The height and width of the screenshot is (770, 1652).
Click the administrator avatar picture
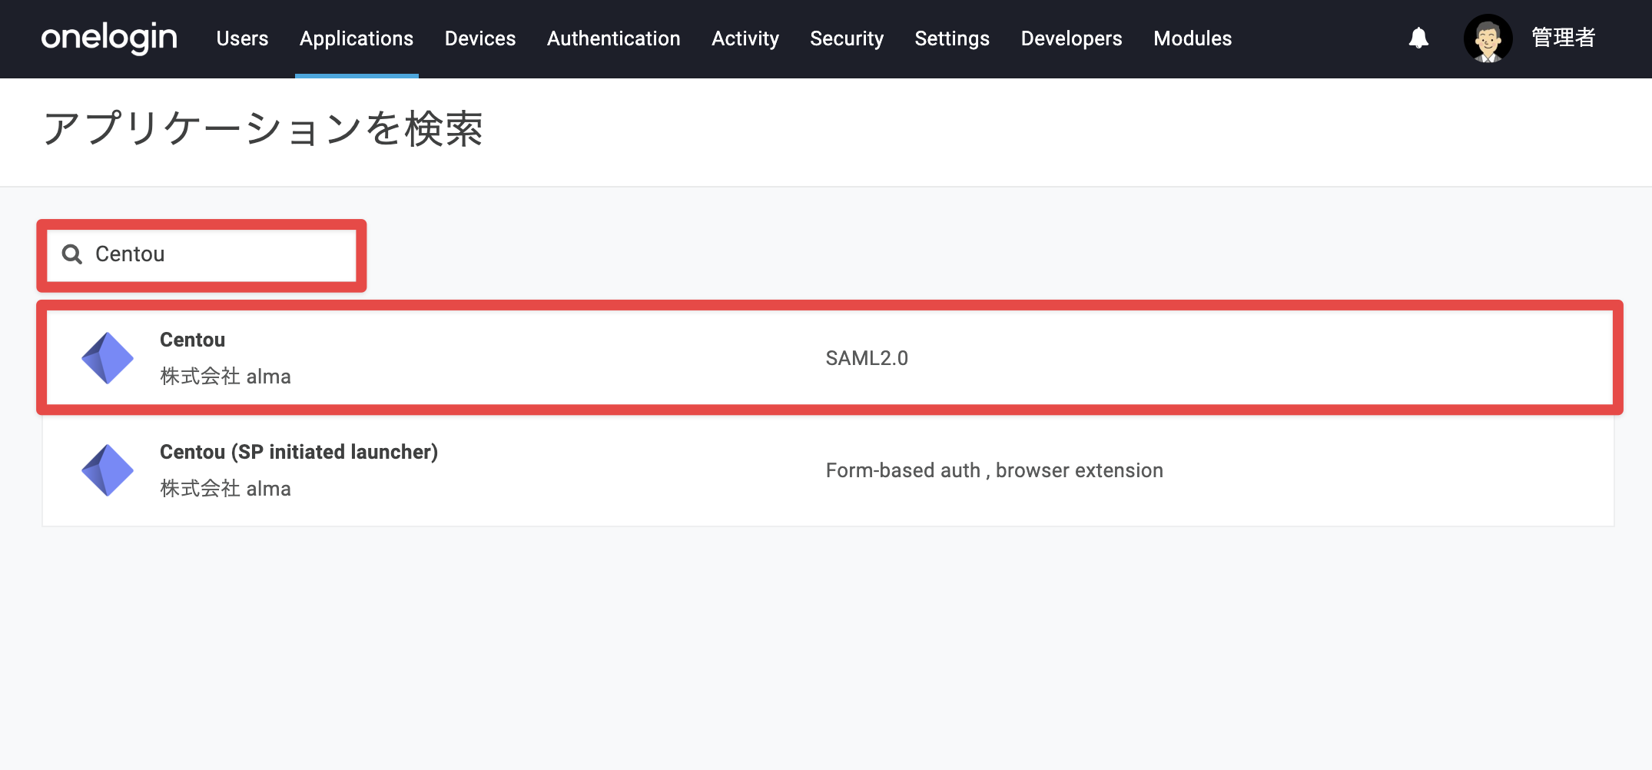coord(1488,38)
